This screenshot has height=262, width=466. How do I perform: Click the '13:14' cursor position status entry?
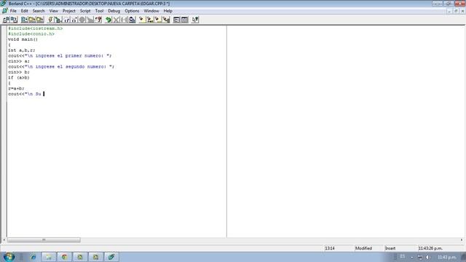330,248
